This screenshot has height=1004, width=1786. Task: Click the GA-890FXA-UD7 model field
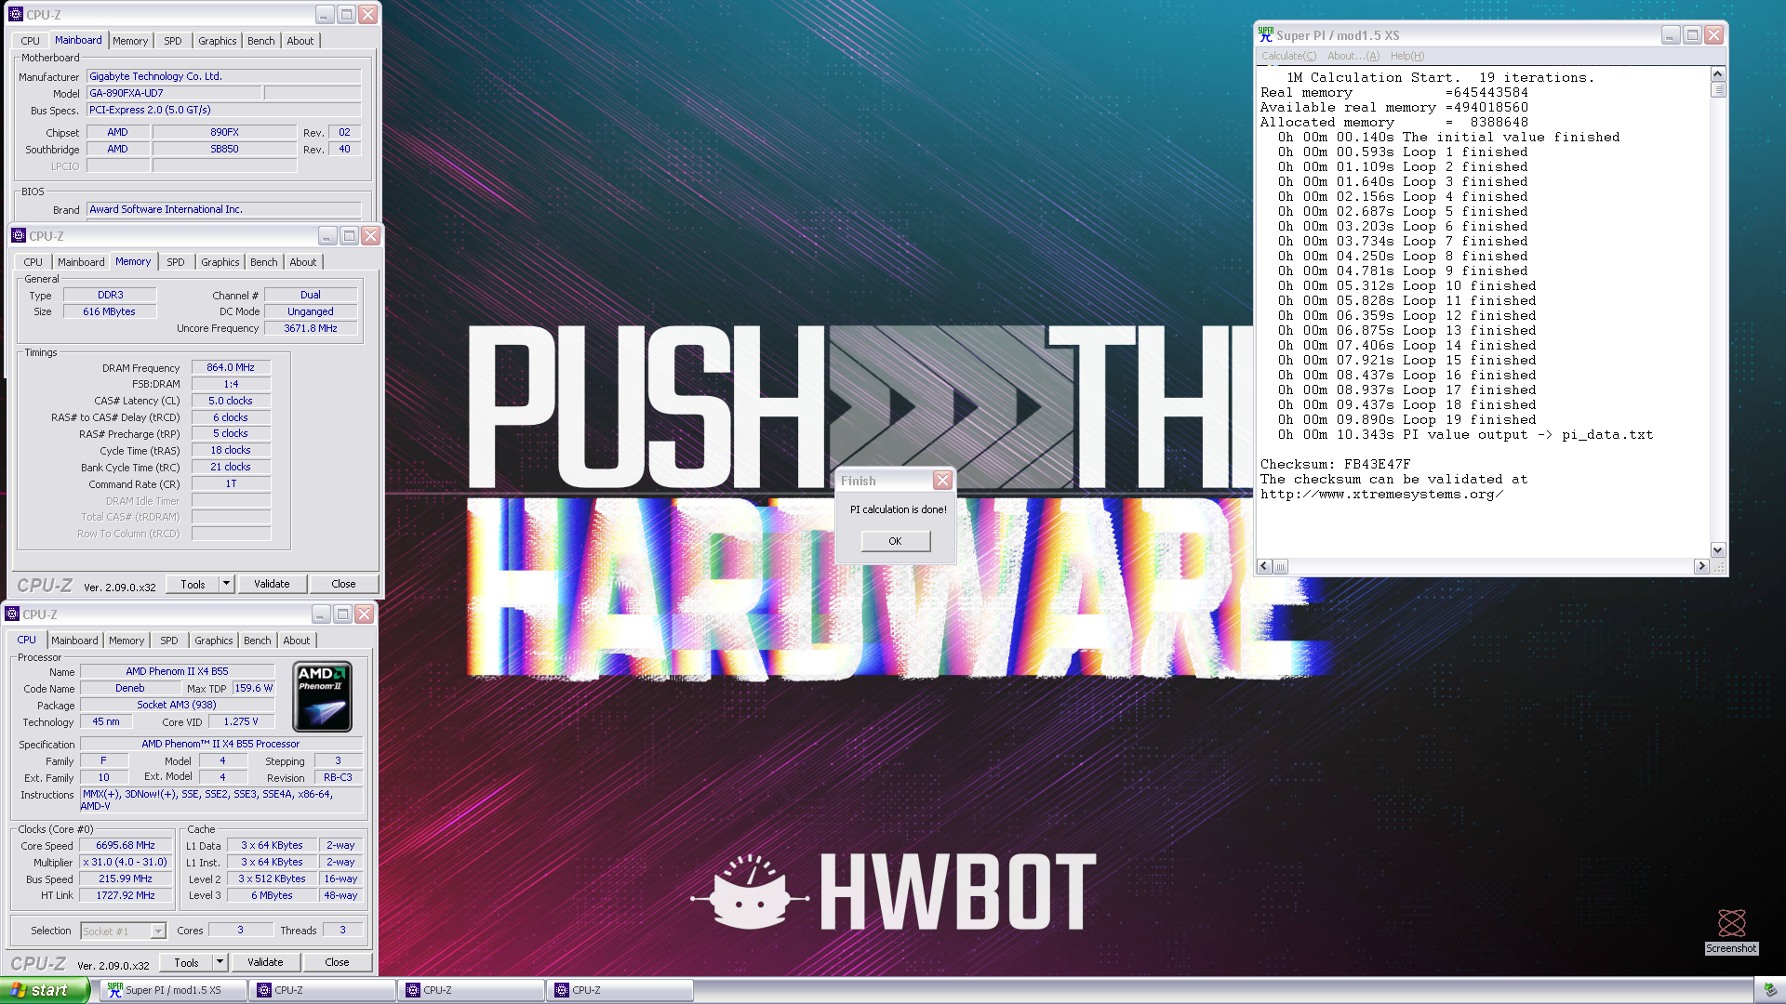[174, 93]
